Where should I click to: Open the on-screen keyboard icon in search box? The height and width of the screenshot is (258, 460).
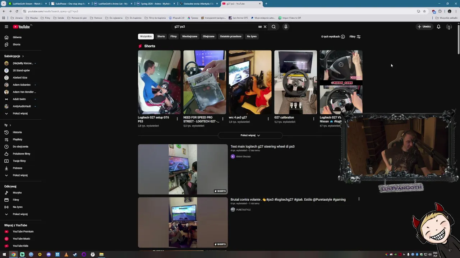tap(260, 27)
